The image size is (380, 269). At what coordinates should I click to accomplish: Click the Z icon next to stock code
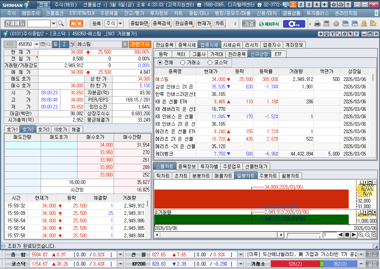click(x=64, y=44)
